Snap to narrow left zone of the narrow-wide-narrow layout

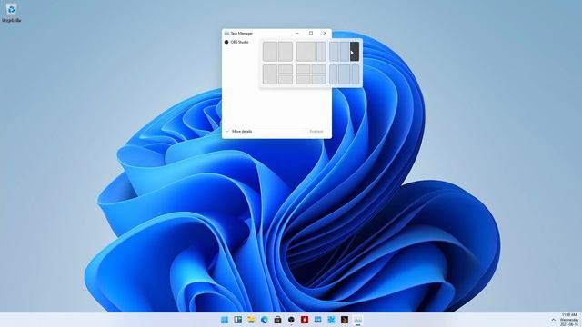[x=333, y=74]
